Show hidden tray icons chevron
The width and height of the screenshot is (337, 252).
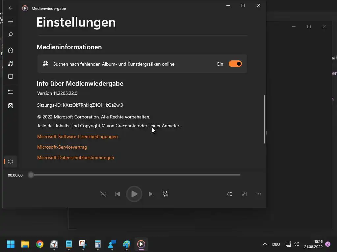(x=265, y=244)
